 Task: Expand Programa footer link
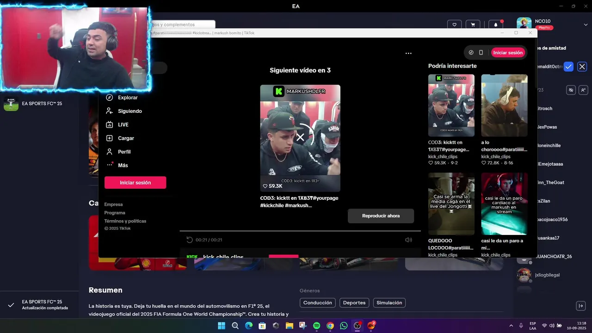coord(115,213)
